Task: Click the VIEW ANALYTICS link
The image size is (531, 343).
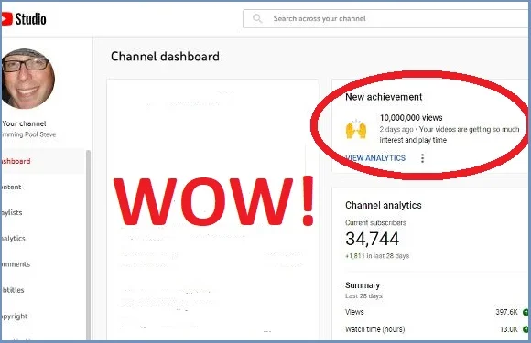Action: coord(375,158)
